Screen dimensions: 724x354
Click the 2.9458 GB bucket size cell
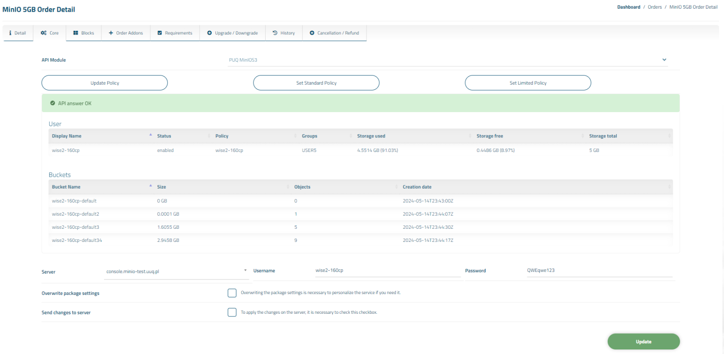(x=168, y=241)
